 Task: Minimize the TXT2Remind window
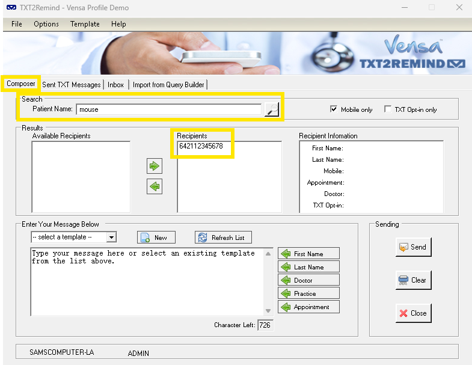point(405,7)
